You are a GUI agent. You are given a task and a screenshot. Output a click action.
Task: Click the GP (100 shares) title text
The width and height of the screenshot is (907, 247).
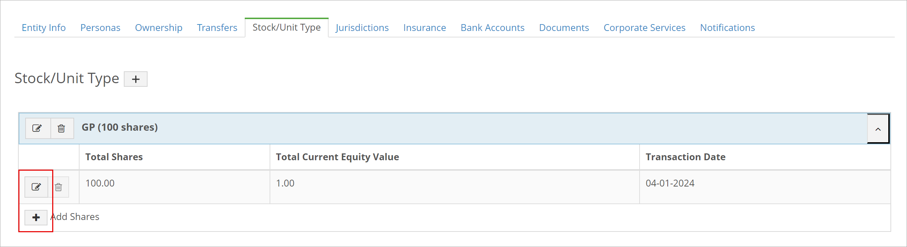pyautogui.click(x=120, y=127)
